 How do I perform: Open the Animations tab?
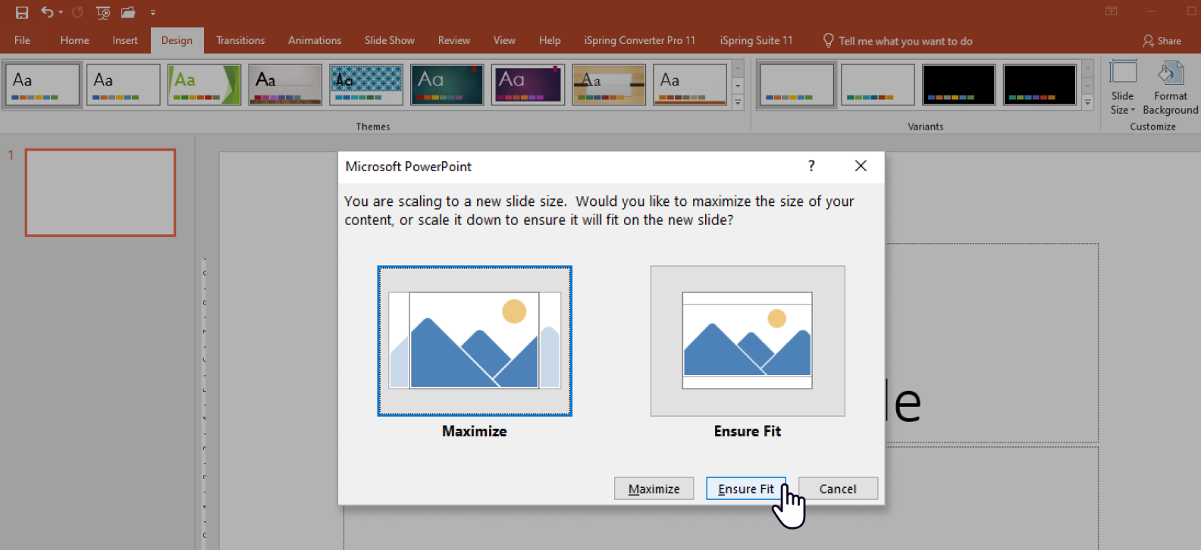(x=315, y=40)
